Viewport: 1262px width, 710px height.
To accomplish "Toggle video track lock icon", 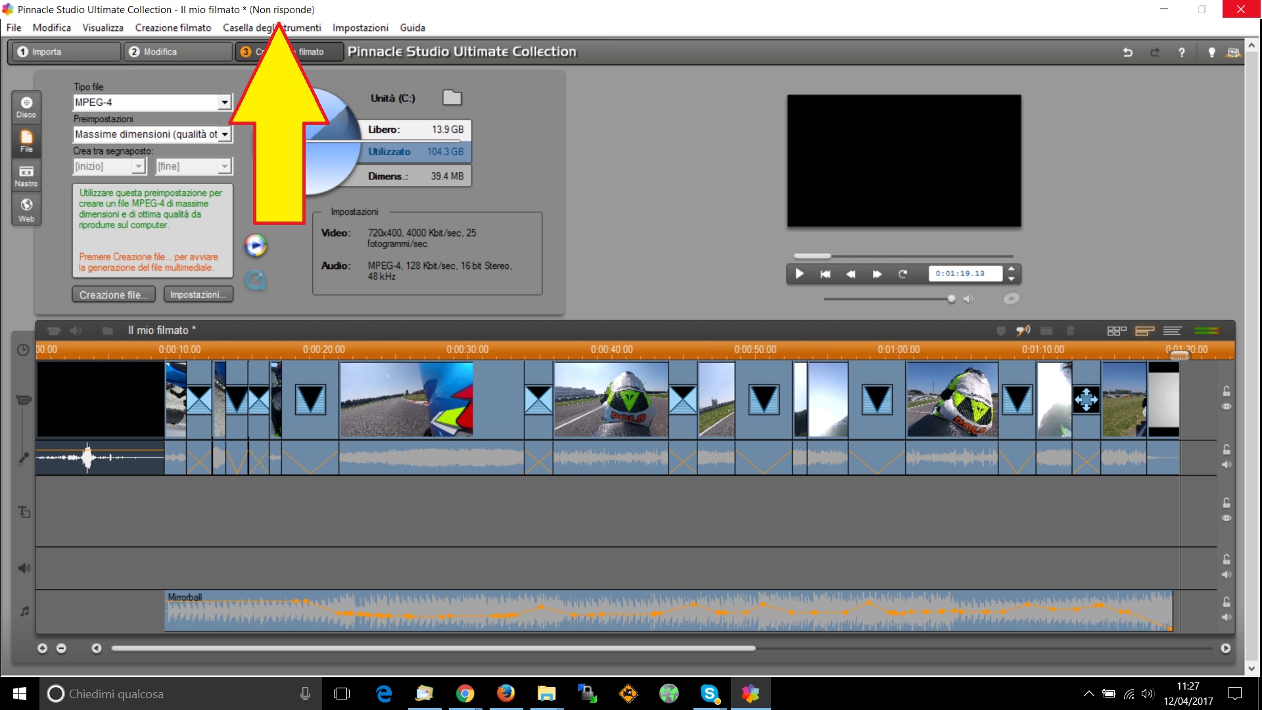I will pyautogui.click(x=1227, y=391).
